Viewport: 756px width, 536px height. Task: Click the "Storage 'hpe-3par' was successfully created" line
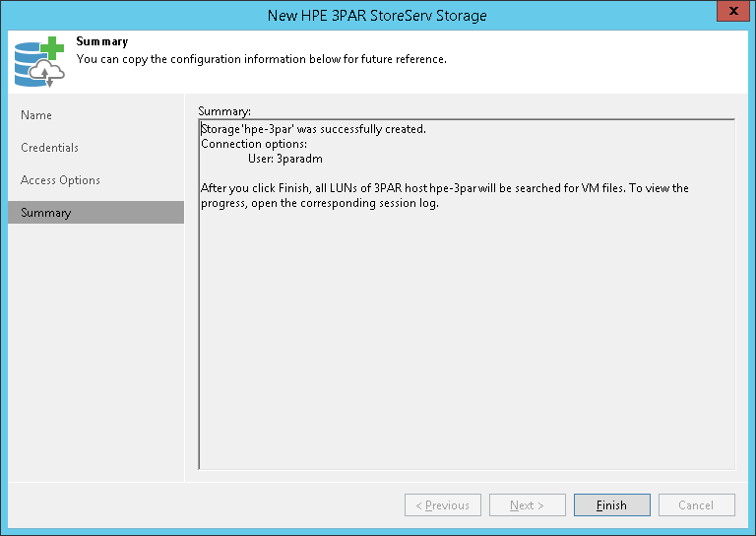point(313,129)
